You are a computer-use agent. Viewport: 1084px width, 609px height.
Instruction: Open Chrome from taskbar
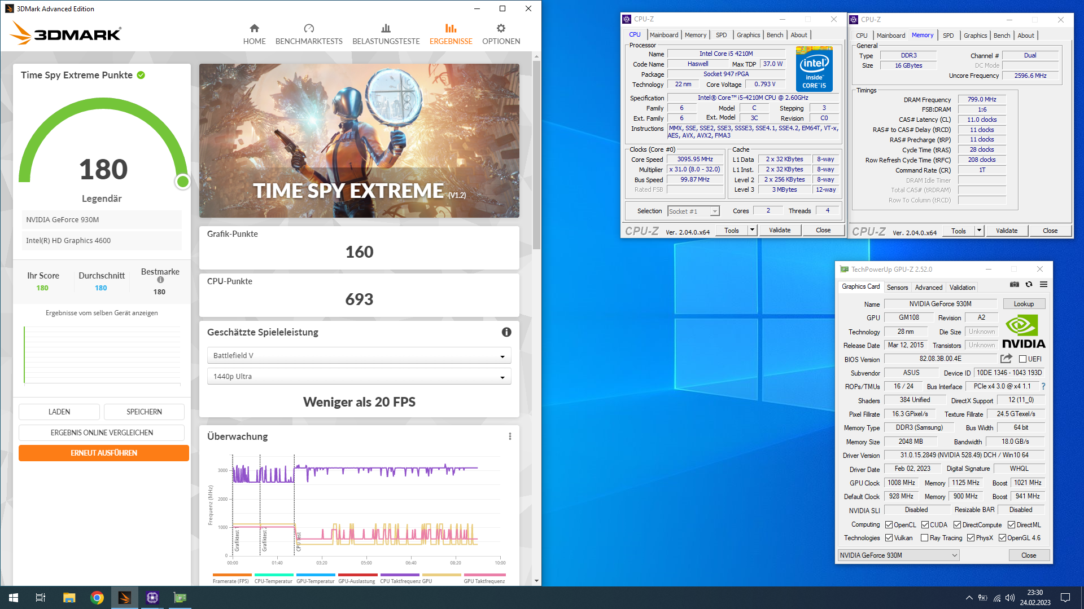pyautogui.click(x=97, y=598)
